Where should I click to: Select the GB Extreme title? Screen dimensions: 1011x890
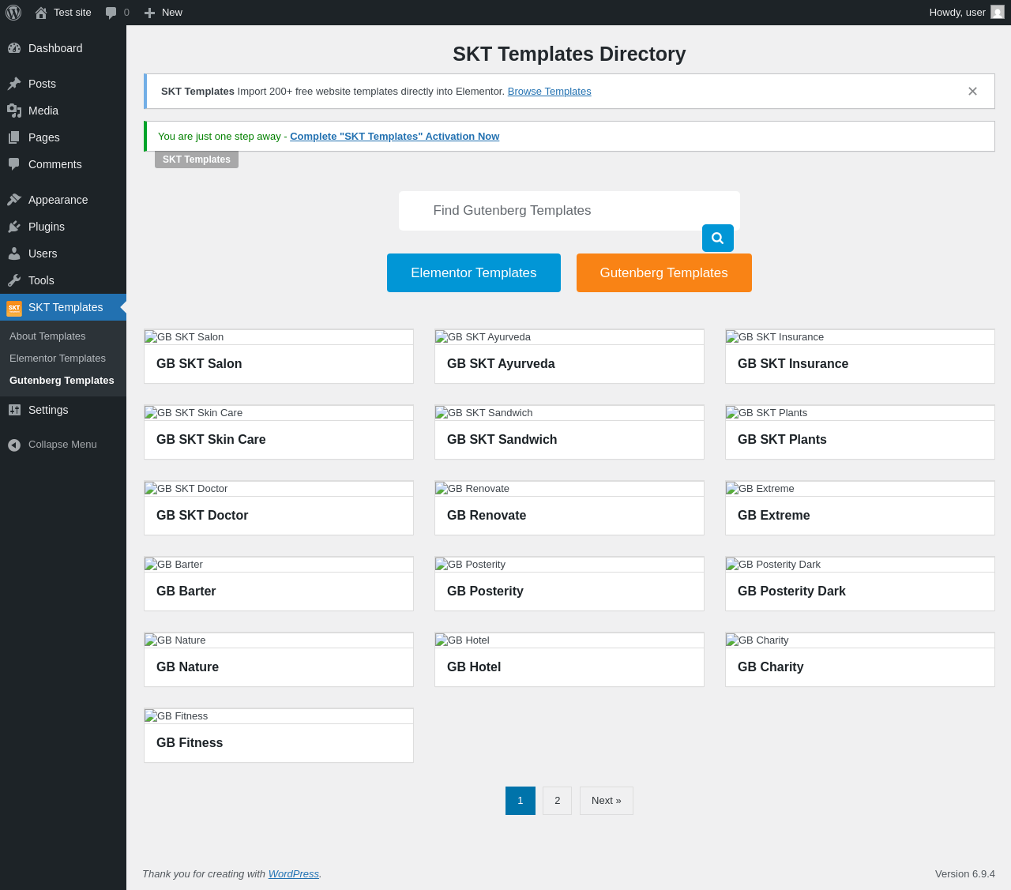tap(774, 516)
